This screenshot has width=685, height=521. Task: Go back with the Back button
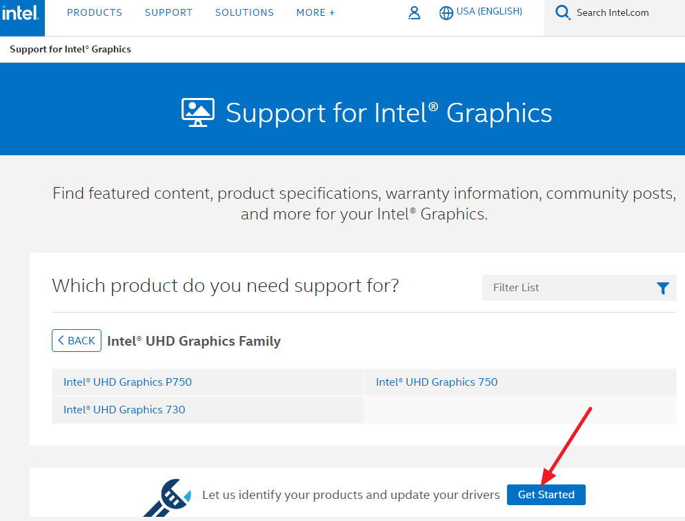[x=77, y=340]
